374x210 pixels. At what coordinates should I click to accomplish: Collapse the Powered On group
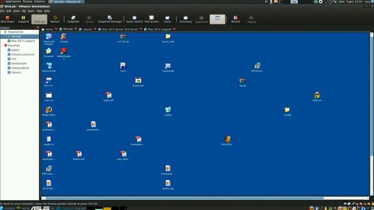coord(5,32)
